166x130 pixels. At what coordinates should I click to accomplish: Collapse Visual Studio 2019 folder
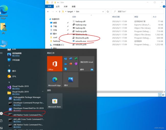click(x=43, y=91)
